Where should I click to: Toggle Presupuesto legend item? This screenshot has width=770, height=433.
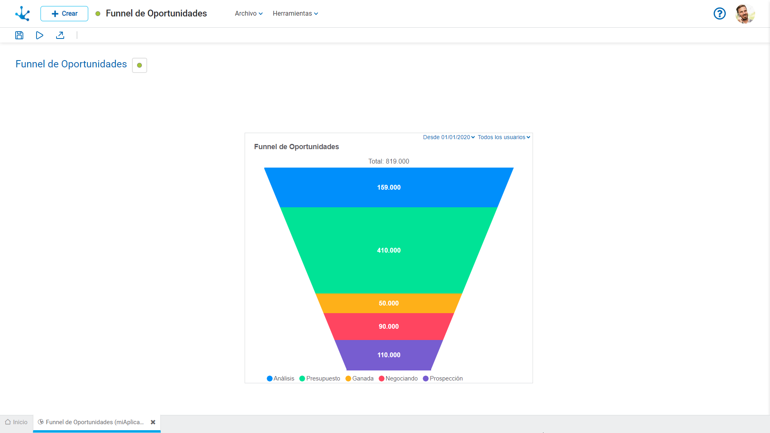click(x=320, y=378)
